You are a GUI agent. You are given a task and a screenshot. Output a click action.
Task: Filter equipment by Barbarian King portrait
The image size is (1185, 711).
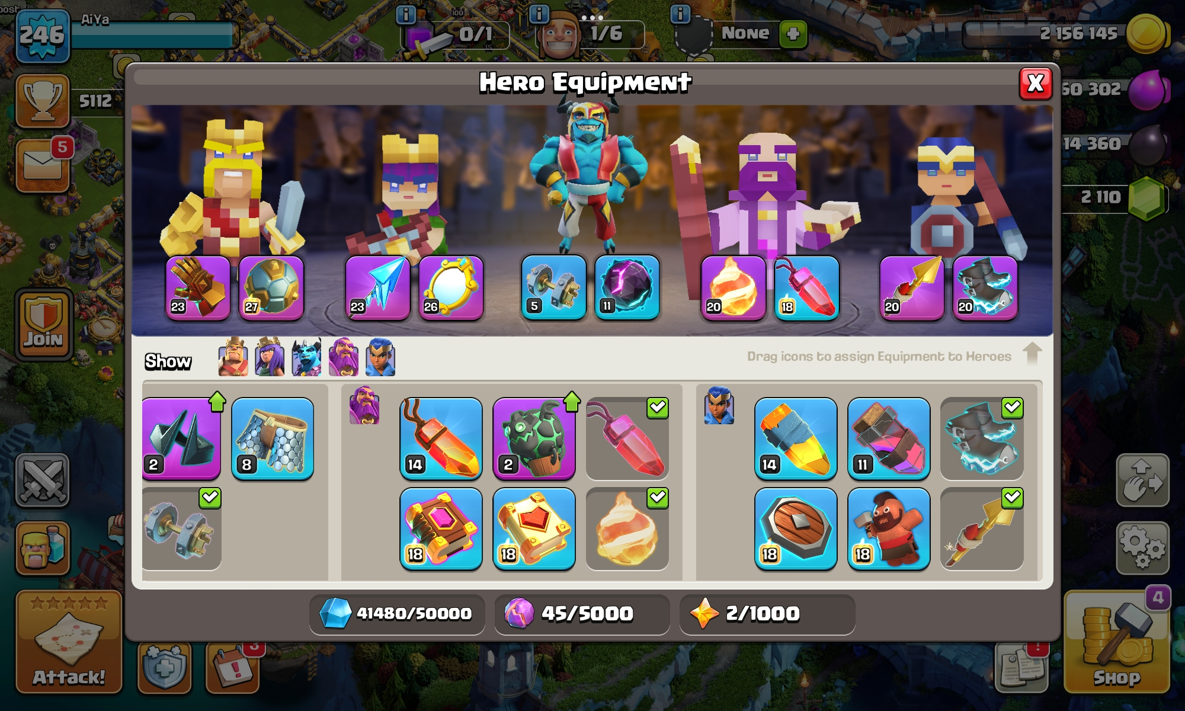233,357
